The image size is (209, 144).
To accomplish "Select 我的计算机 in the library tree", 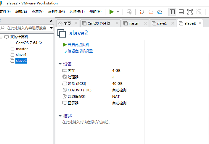I will pos(19,37).
